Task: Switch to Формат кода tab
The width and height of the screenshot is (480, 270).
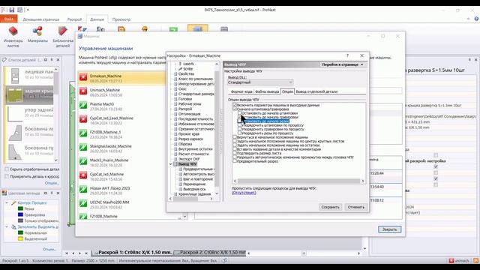Action: (x=241, y=91)
